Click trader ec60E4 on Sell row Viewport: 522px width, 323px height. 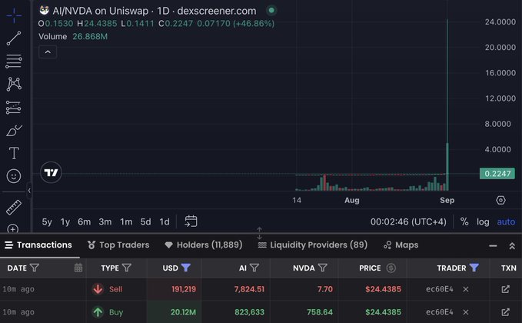tap(440, 289)
